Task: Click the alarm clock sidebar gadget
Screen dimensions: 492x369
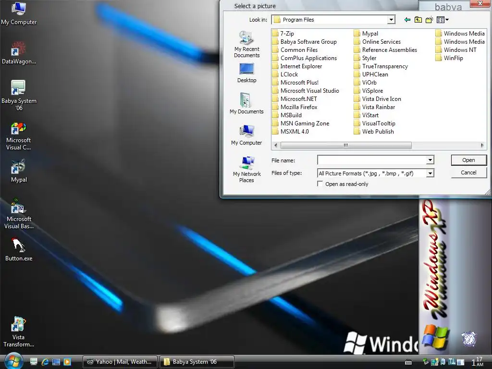Action: pos(469,339)
